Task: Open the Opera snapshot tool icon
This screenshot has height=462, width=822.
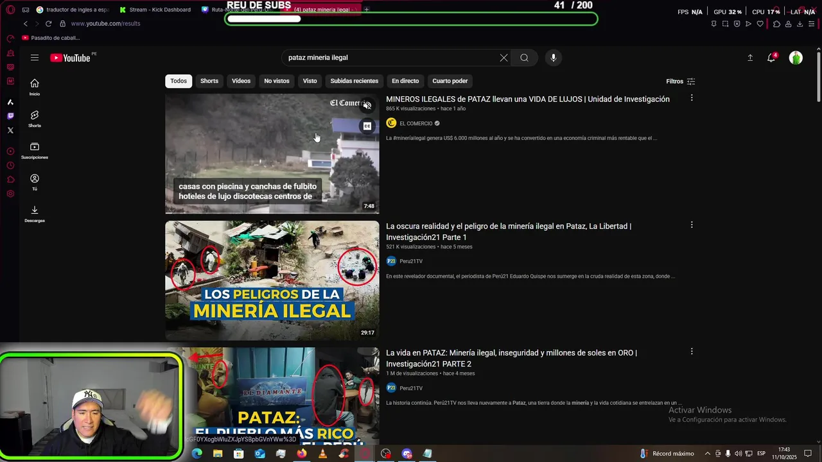Action: 726,24
